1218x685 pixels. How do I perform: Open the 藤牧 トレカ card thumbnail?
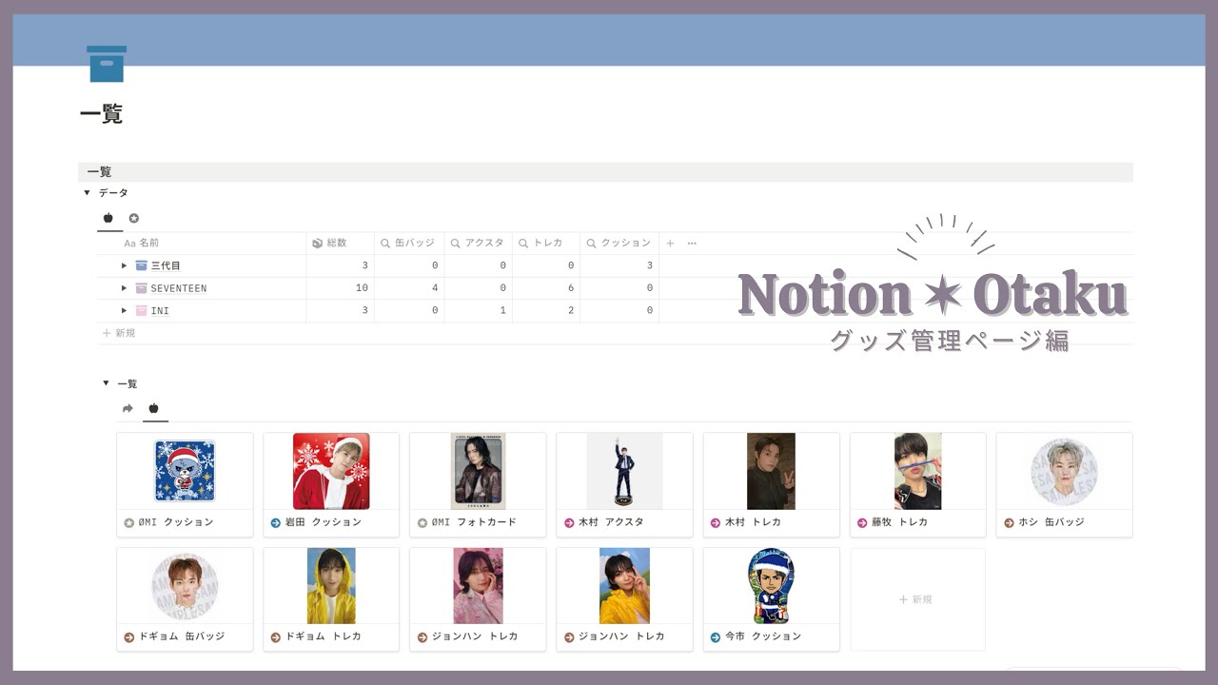[917, 471]
